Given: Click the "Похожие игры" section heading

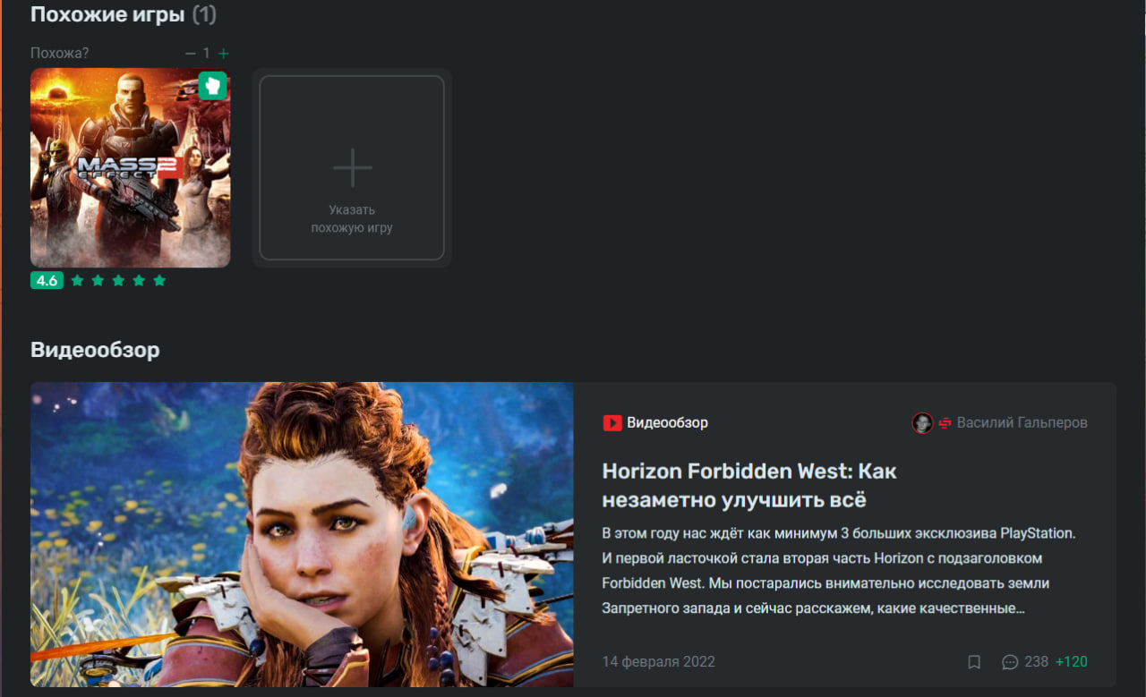Looking at the screenshot, I should coord(107,15).
